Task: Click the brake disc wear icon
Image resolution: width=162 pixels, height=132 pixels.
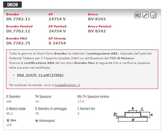Action: tap(153, 15)
